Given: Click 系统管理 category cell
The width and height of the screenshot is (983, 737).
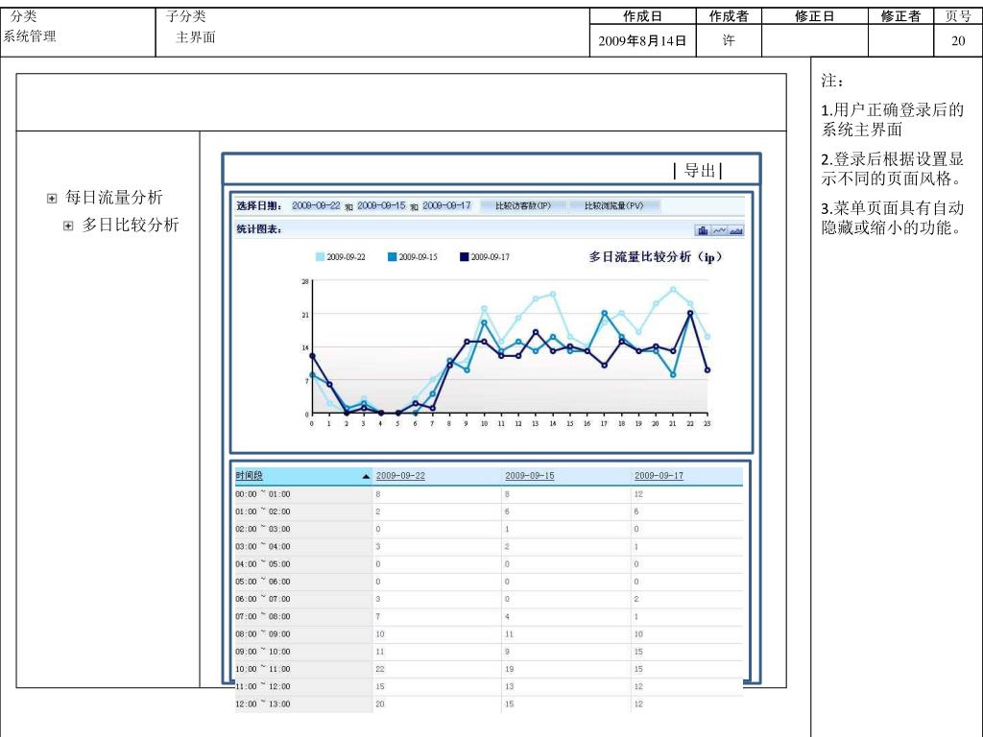Looking at the screenshot, I should tap(30, 36).
